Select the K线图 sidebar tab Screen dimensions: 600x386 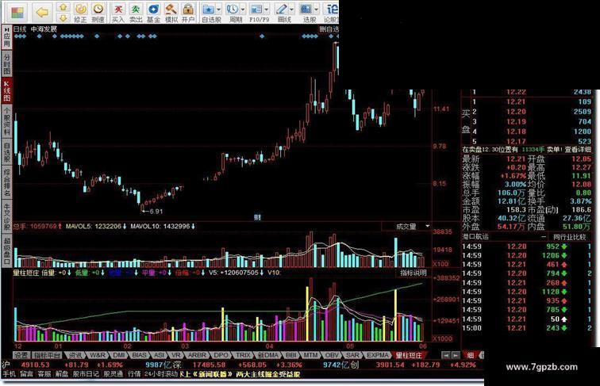click(6, 90)
